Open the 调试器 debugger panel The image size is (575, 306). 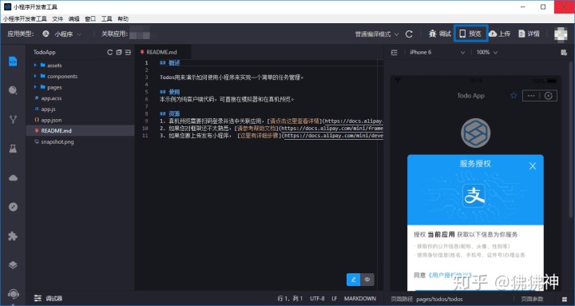pos(49,299)
